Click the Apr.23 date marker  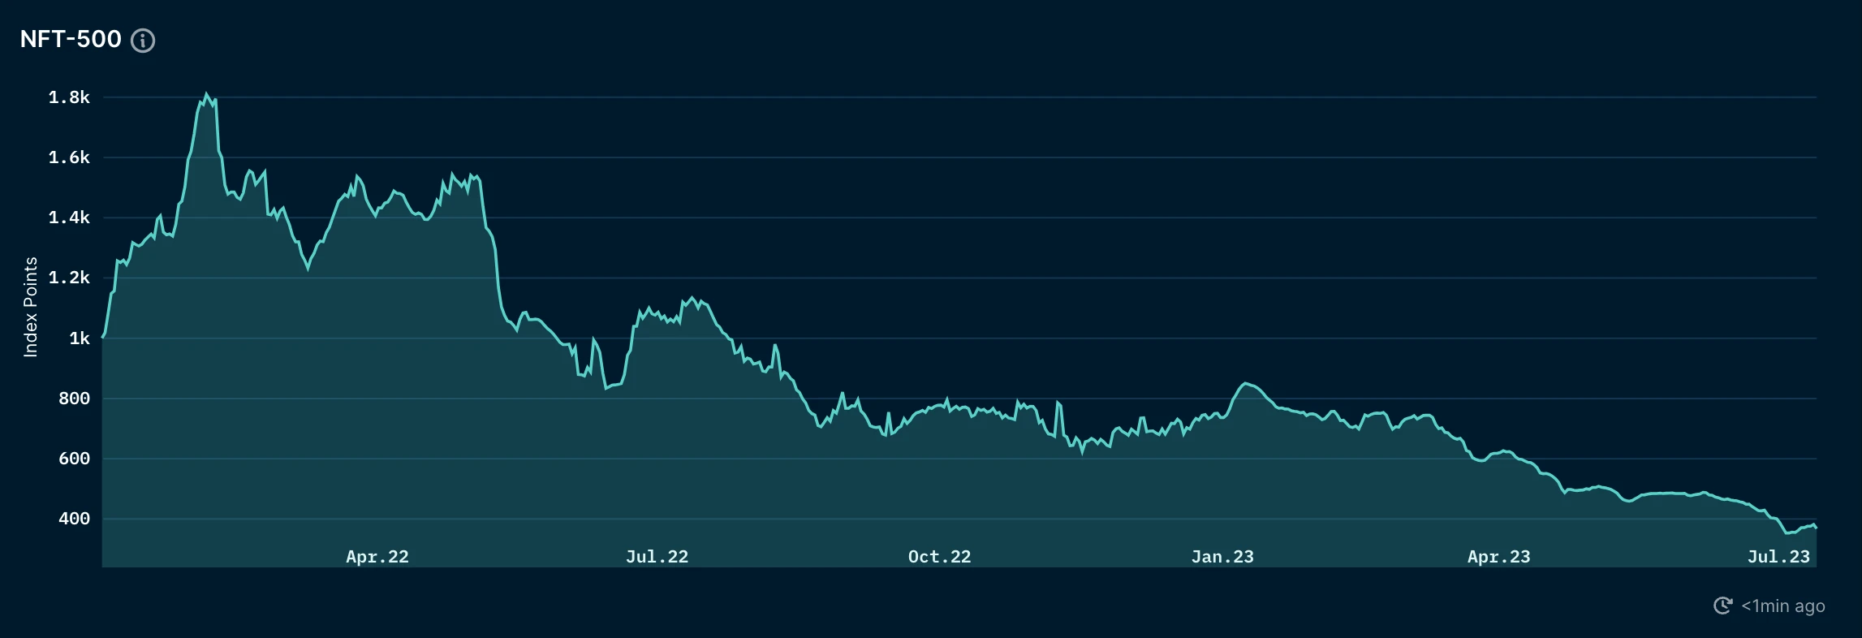click(x=1498, y=557)
